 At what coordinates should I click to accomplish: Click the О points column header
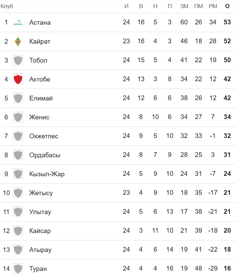click(x=227, y=6)
